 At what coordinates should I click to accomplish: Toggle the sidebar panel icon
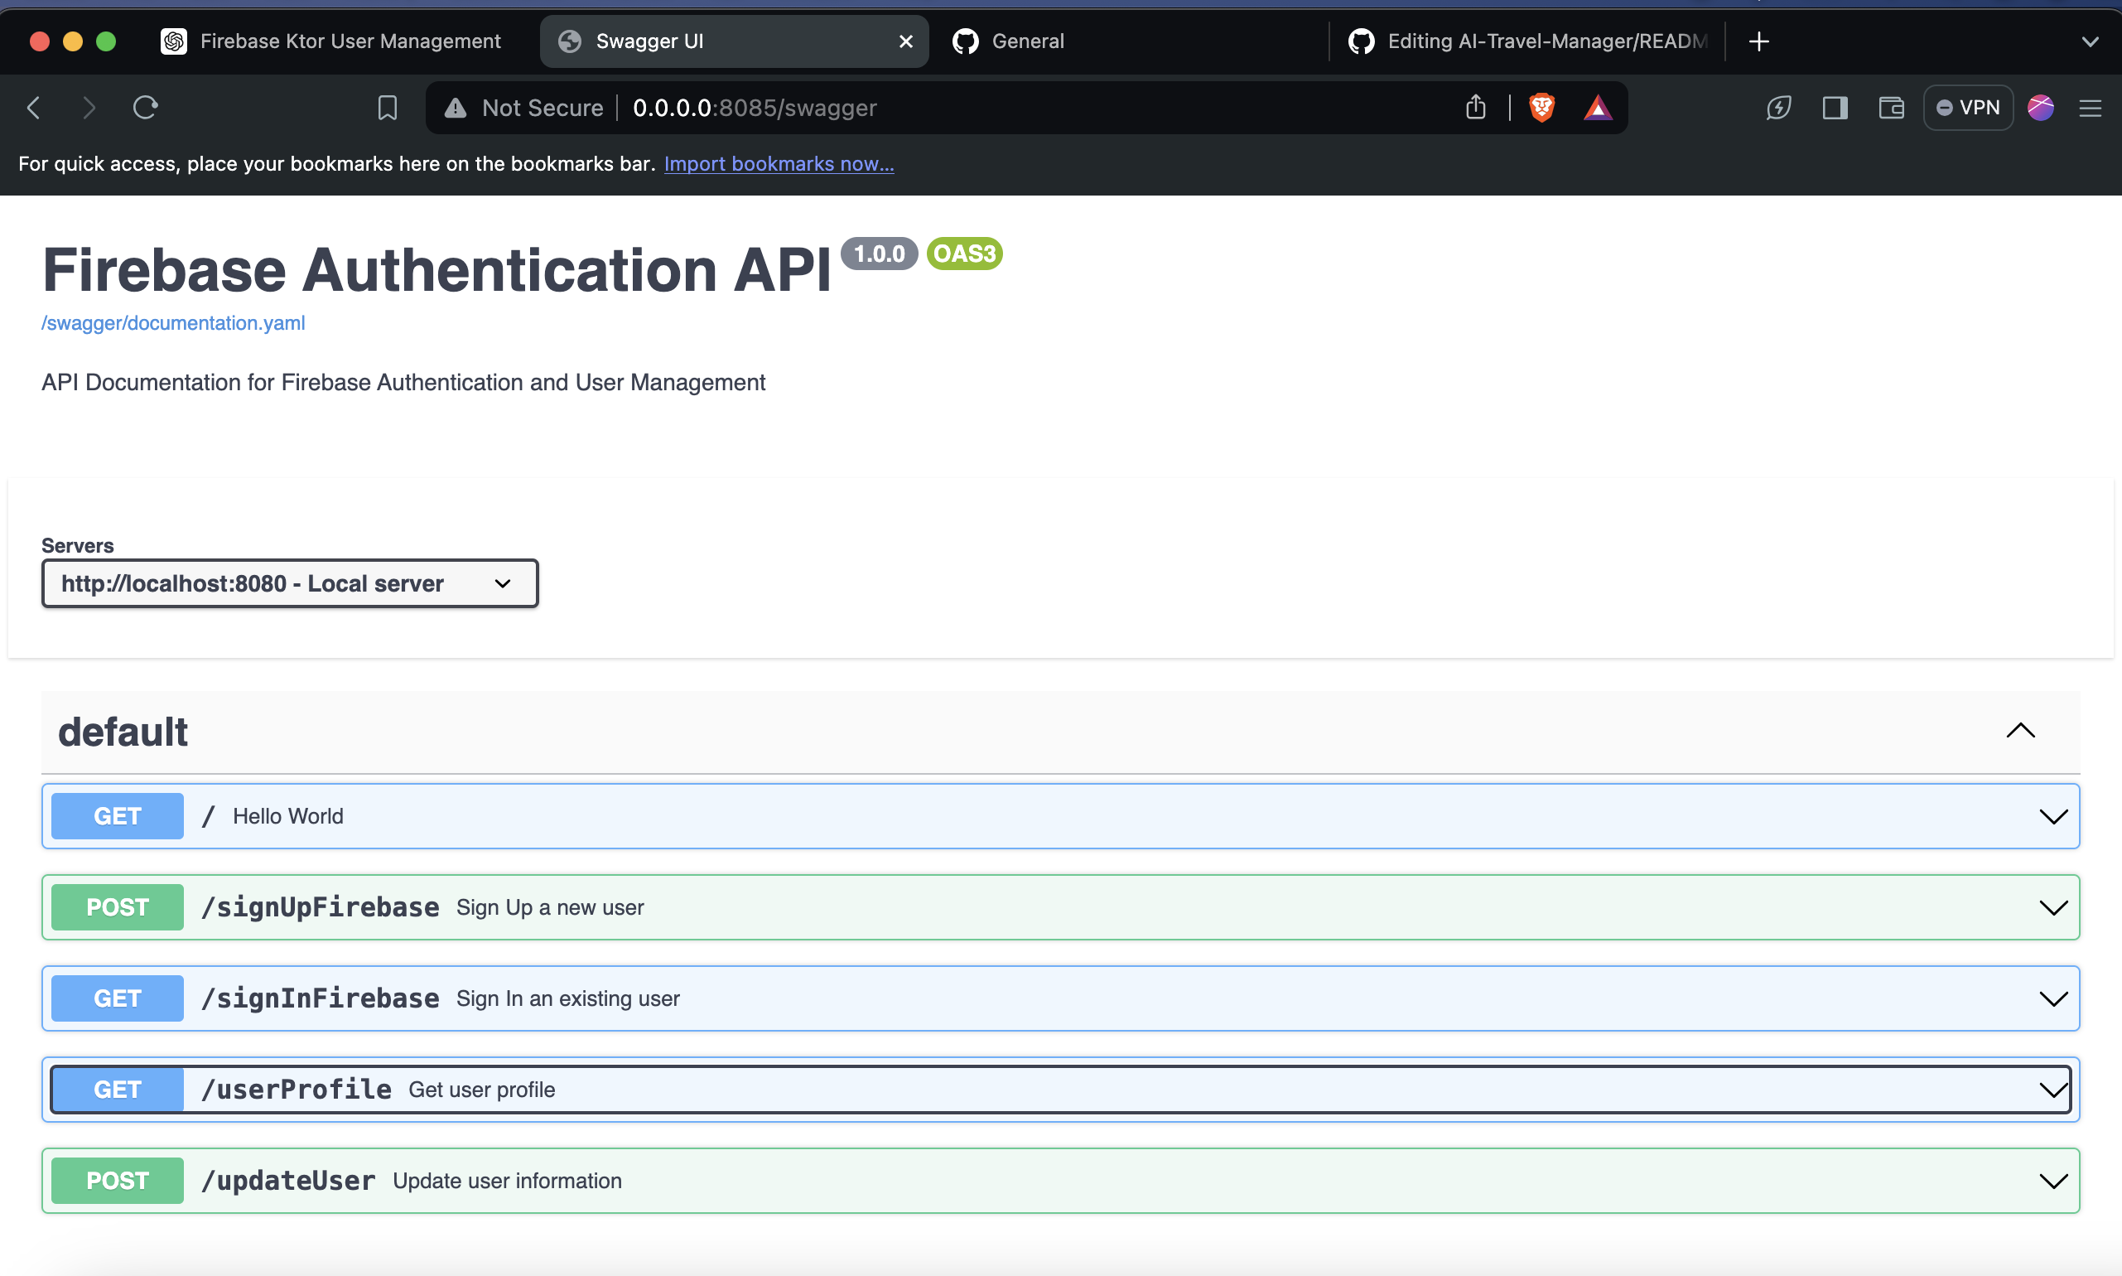(1835, 108)
